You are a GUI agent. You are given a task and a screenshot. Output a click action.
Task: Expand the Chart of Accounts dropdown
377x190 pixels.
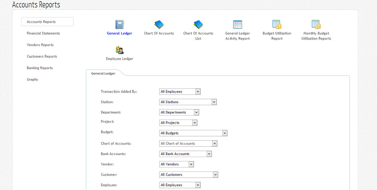coord(188,144)
